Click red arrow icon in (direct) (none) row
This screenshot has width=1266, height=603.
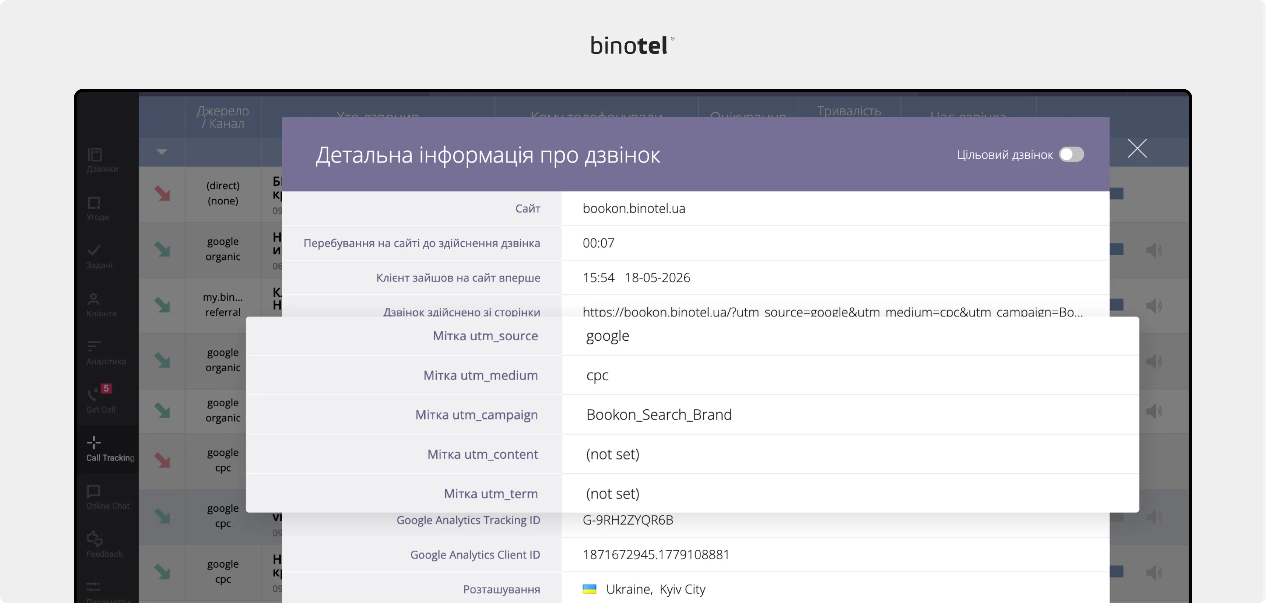(162, 193)
